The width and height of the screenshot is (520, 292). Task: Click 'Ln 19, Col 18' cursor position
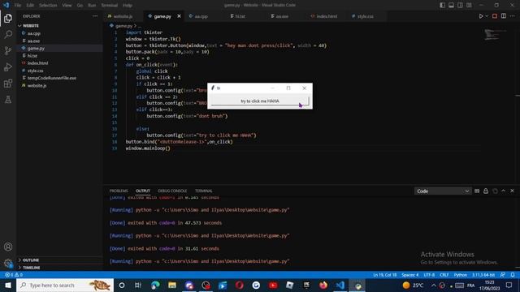pyautogui.click(x=384, y=275)
